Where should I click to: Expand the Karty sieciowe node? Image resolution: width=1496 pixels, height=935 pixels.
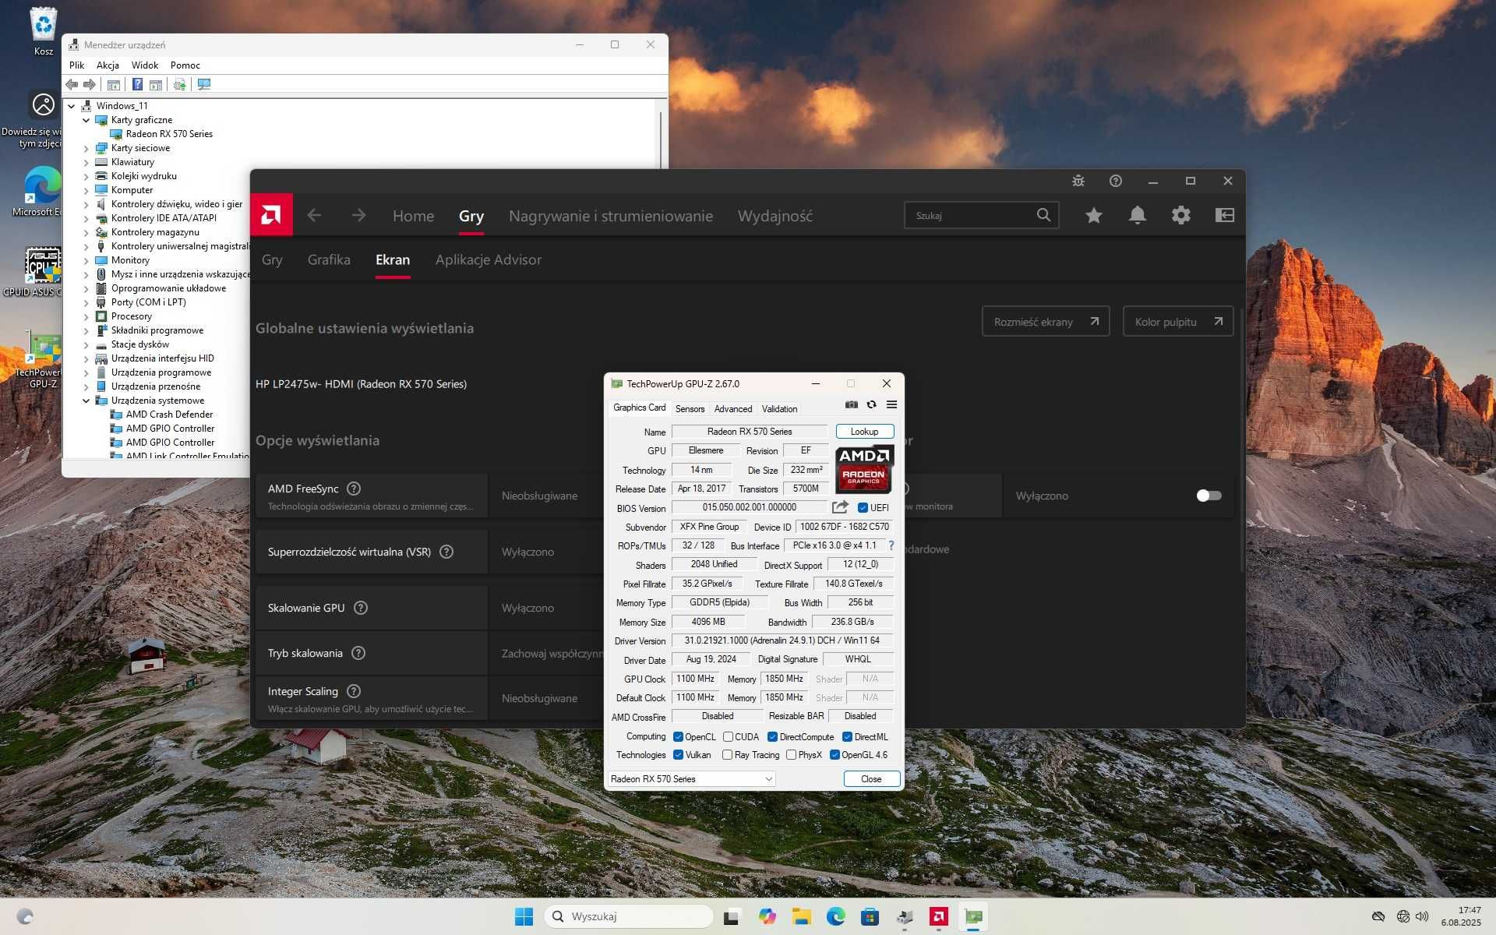(86, 148)
